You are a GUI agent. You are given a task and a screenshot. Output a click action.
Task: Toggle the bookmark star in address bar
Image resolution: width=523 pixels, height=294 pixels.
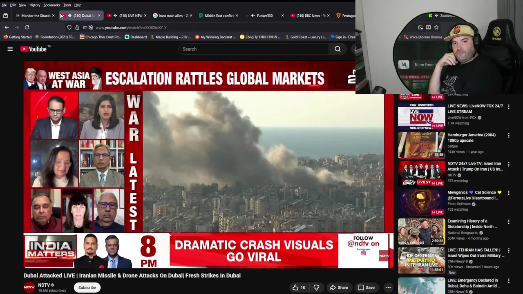click(436, 27)
